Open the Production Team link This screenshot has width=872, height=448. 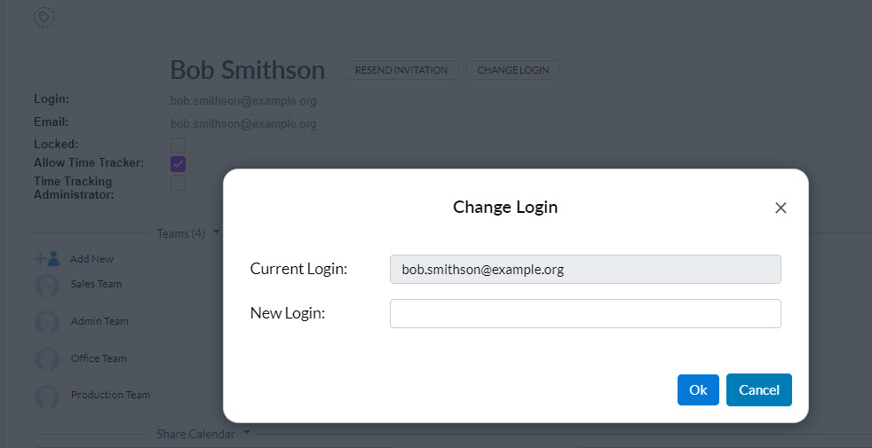point(111,395)
